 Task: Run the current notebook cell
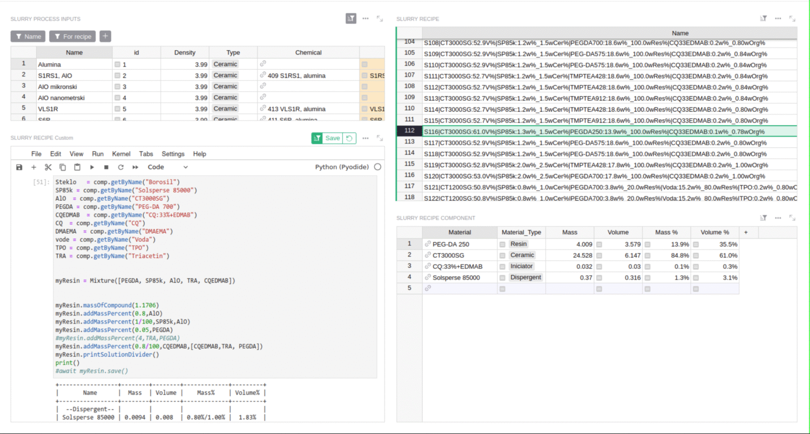coord(92,167)
